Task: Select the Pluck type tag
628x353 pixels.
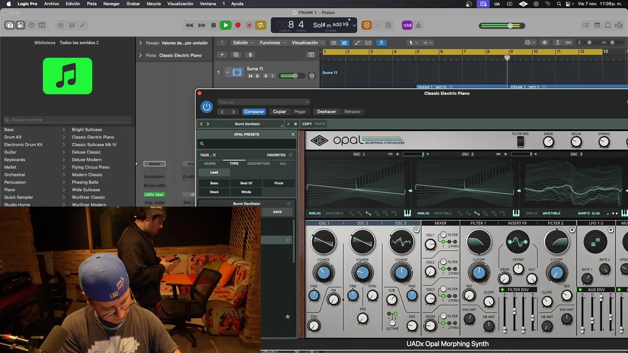Action: [x=279, y=183]
